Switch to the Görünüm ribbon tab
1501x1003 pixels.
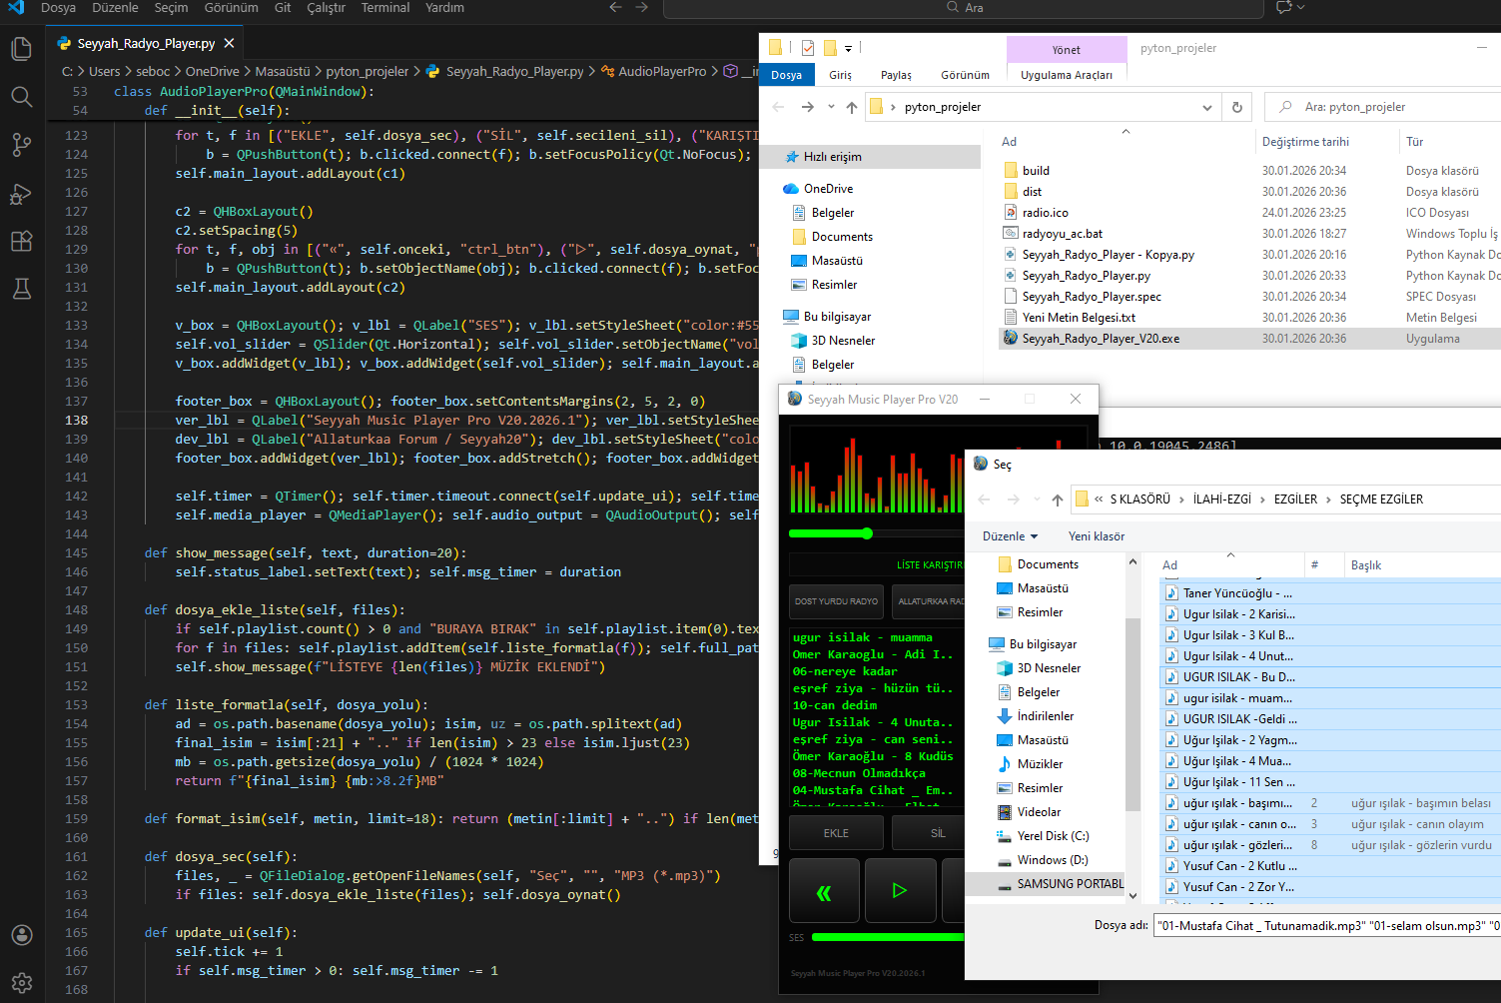(x=964, y=75)
